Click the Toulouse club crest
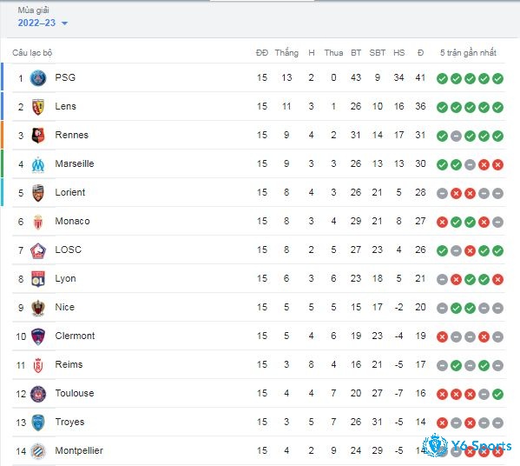The image size is (520, 466). point(38,394)
